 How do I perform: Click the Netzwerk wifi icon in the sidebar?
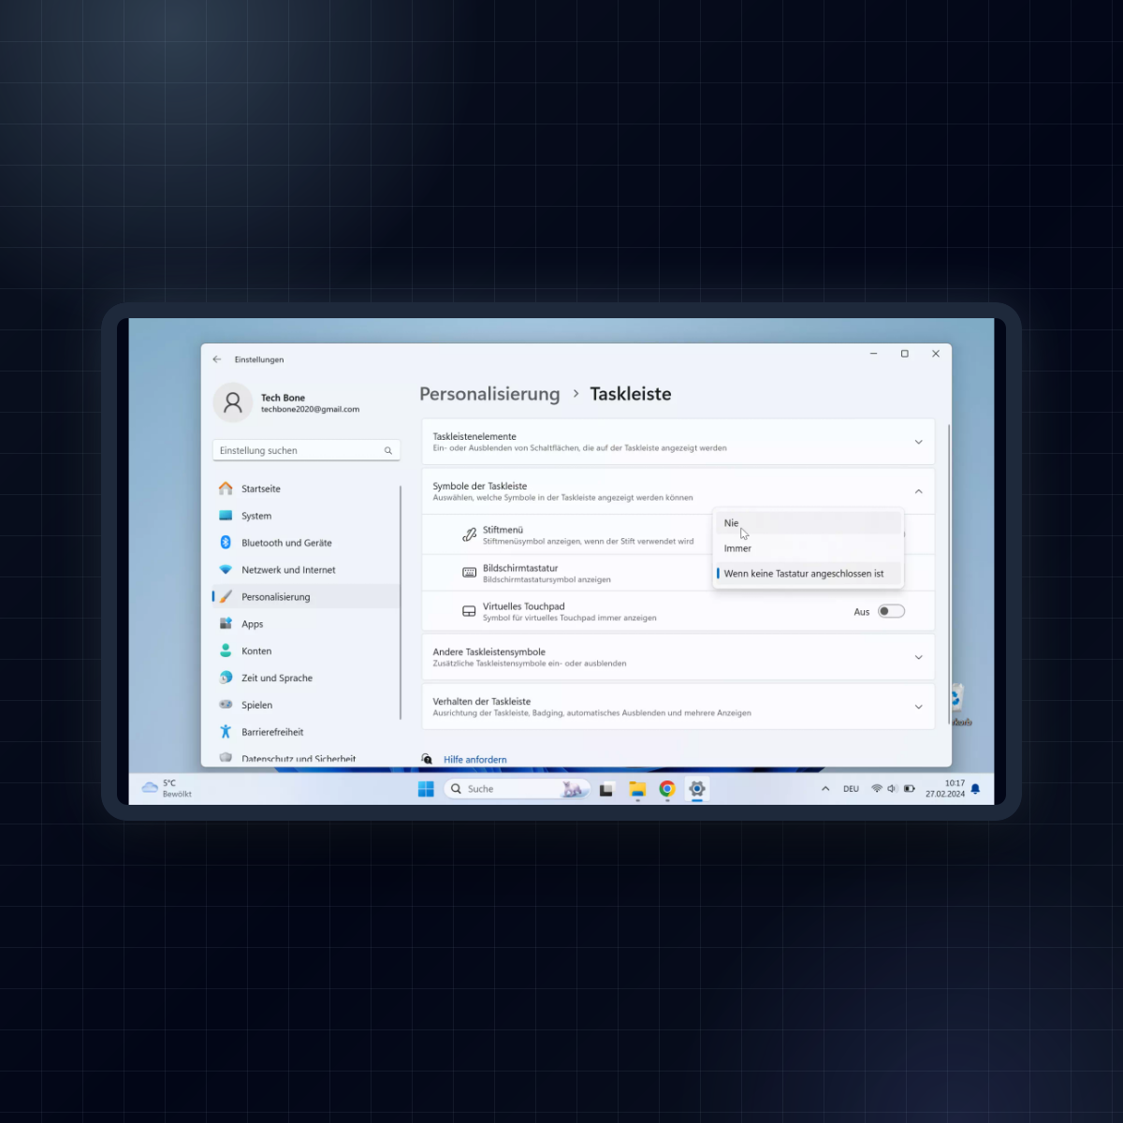(x=226, y=570)
